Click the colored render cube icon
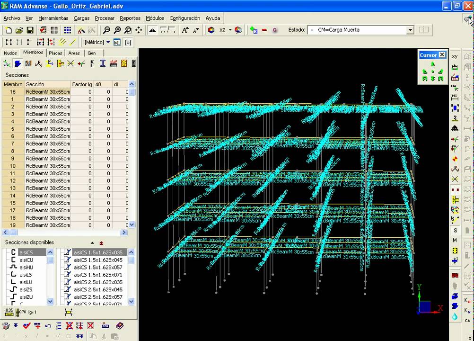474x341 pixels. point(211,30)
